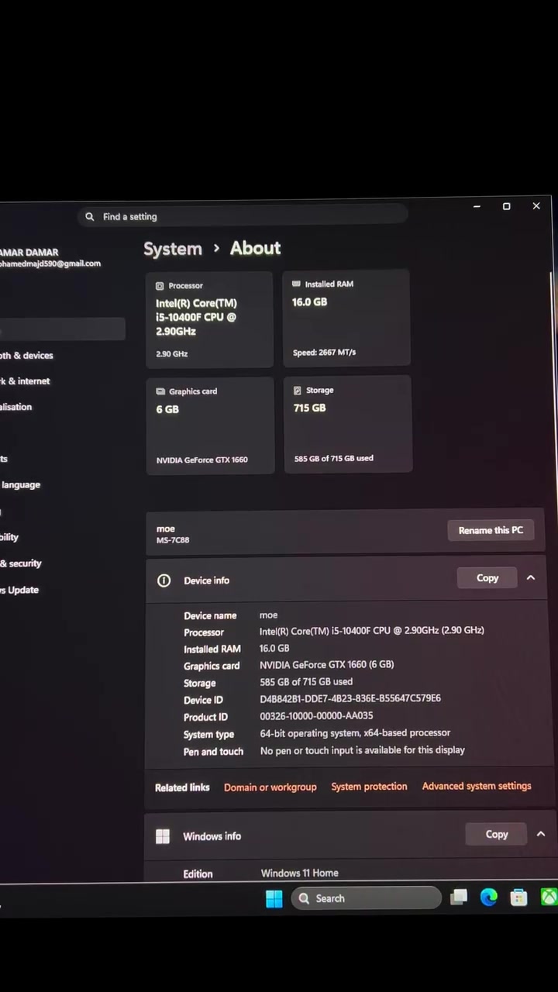Click the Product ID value 00326-10000-00000-AA035
Image resolution: width=558 pixels, height=992 pixels.
pos(316,716)
